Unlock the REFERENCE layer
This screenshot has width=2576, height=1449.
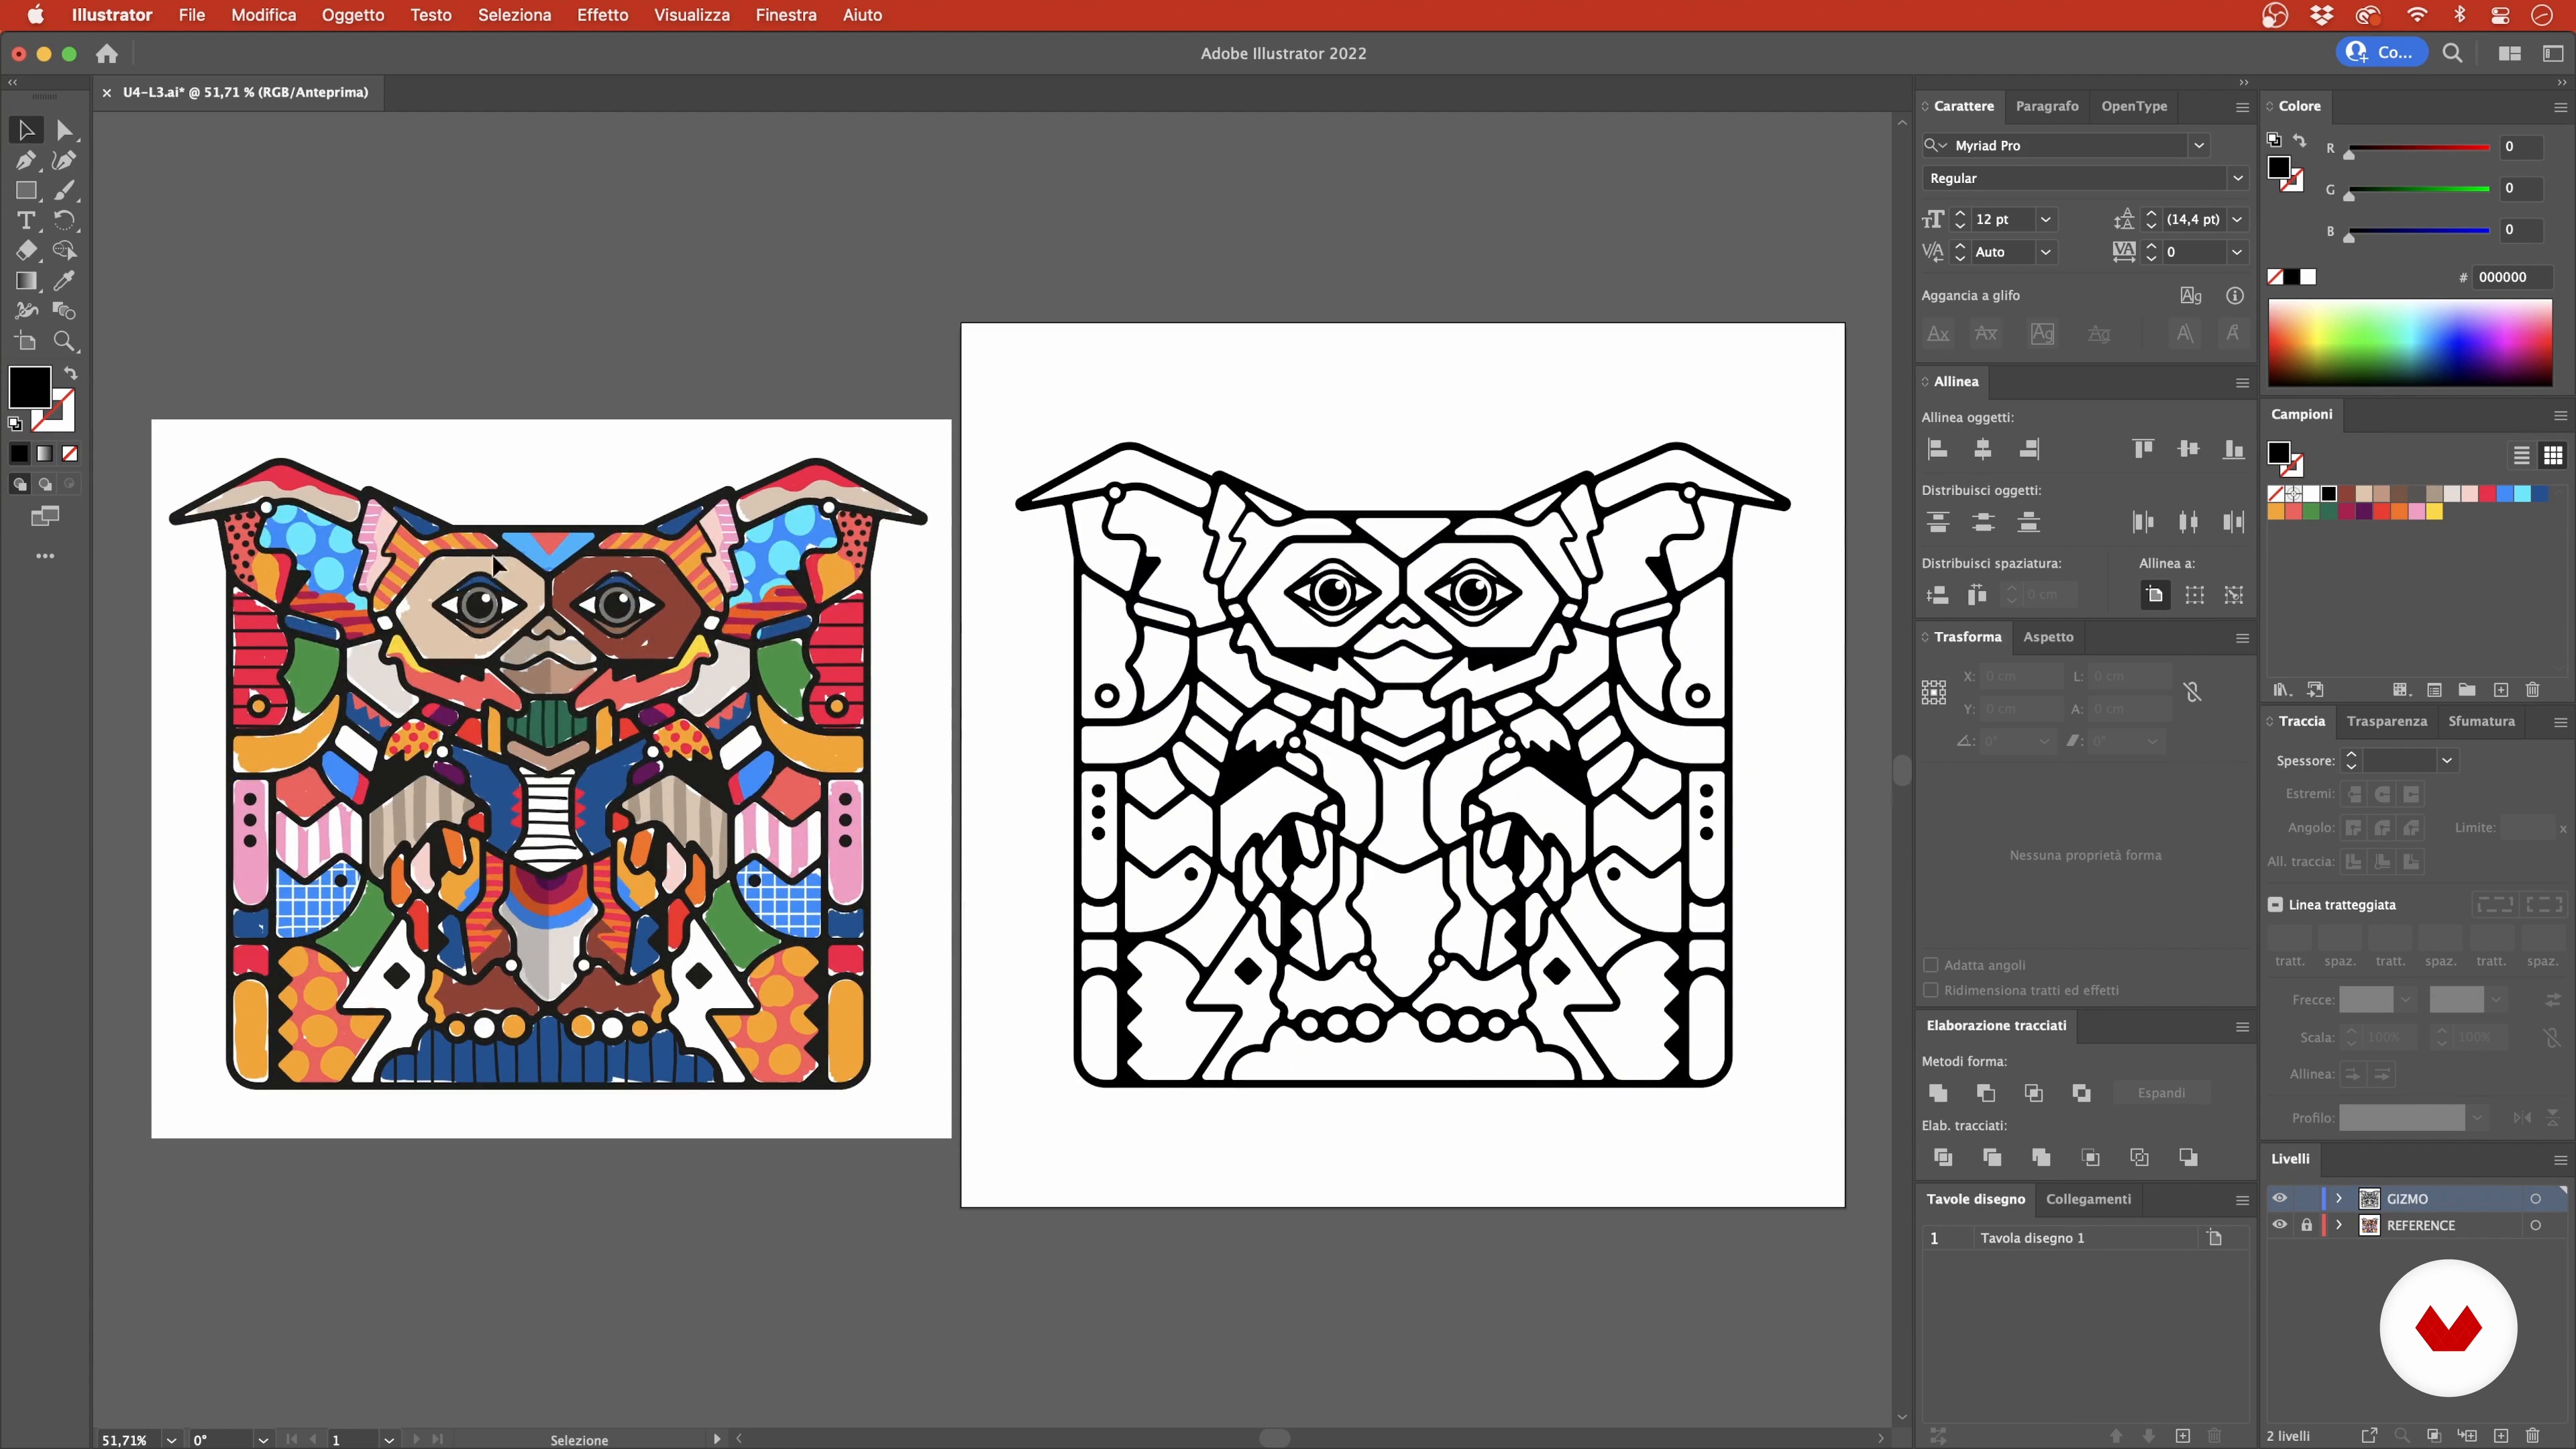coord(2306,1225)
